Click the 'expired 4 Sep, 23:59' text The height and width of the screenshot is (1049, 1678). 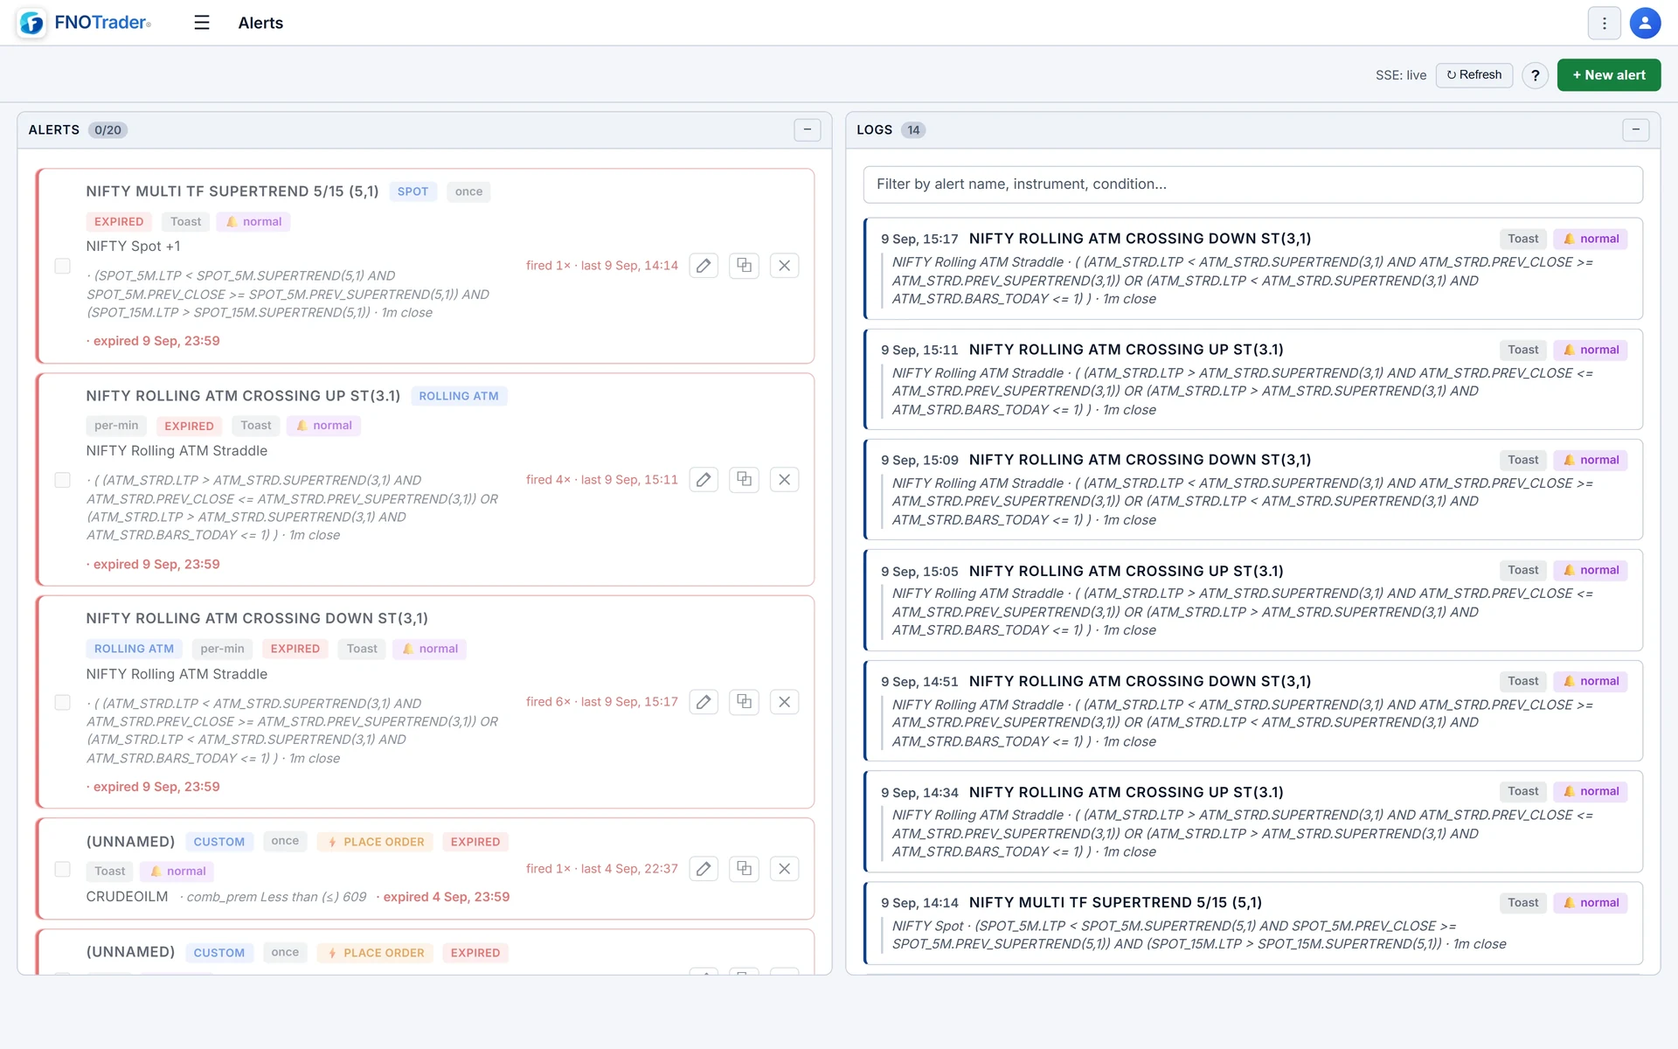[x=446, y=897]
